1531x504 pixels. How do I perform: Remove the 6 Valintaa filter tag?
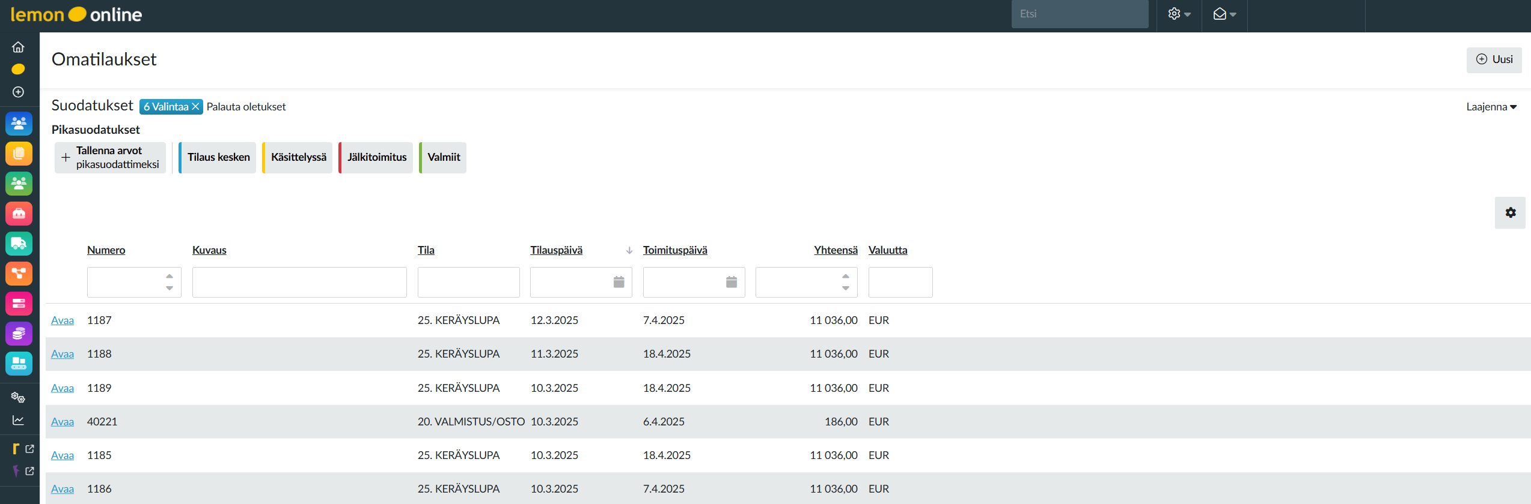pyautogui.click(x=195, y=107)
